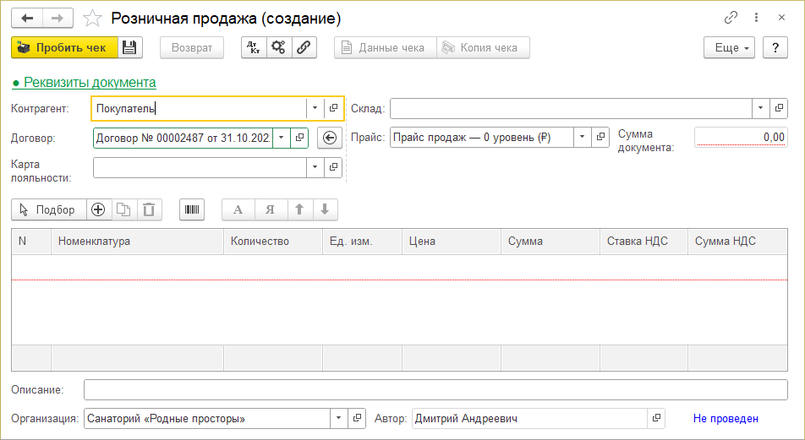Click the Подбор button
Viewport: 805px width, 440px height.
(47, 210)
